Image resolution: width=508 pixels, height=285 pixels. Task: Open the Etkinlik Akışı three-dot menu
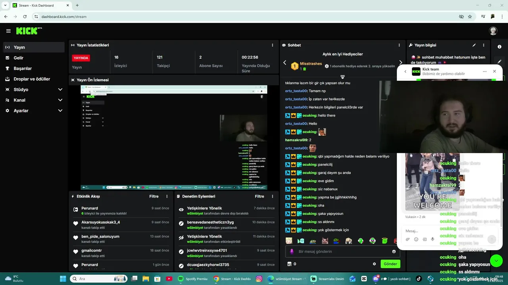[167, 196]
